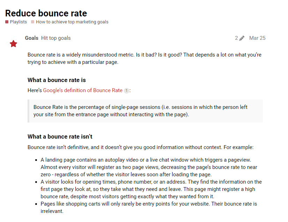Click the "Reduce bounce rate" topic title
Viewport: 288px width, 222px height.
click(46, 13)
